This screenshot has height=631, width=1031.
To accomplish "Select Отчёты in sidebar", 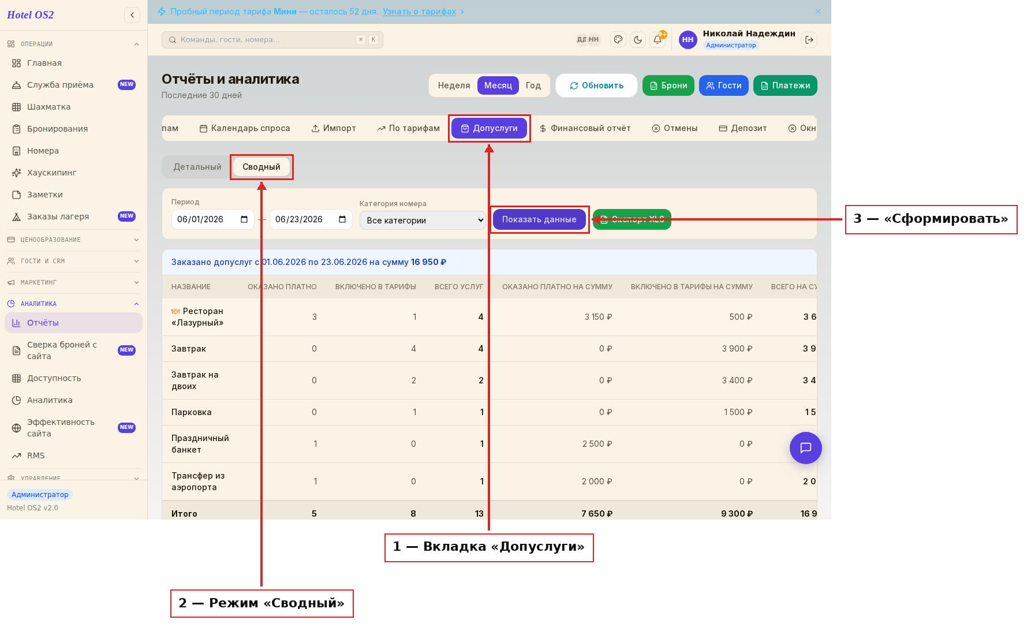I will [x=73, y=323].
